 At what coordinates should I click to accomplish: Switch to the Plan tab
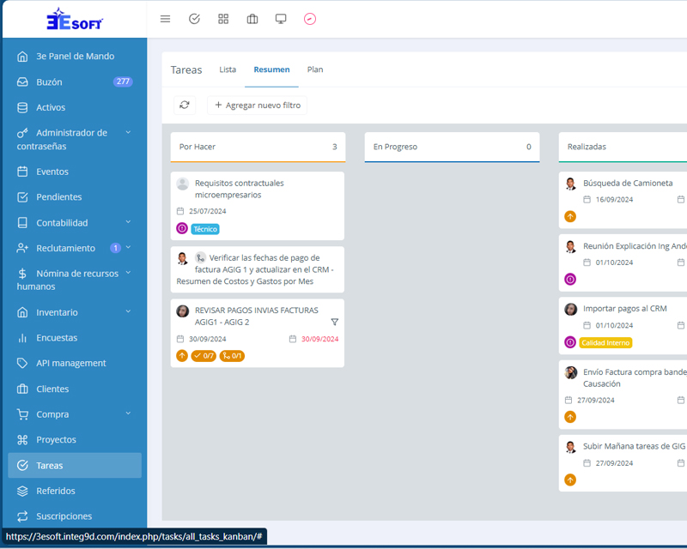click(x=315, y=69)
